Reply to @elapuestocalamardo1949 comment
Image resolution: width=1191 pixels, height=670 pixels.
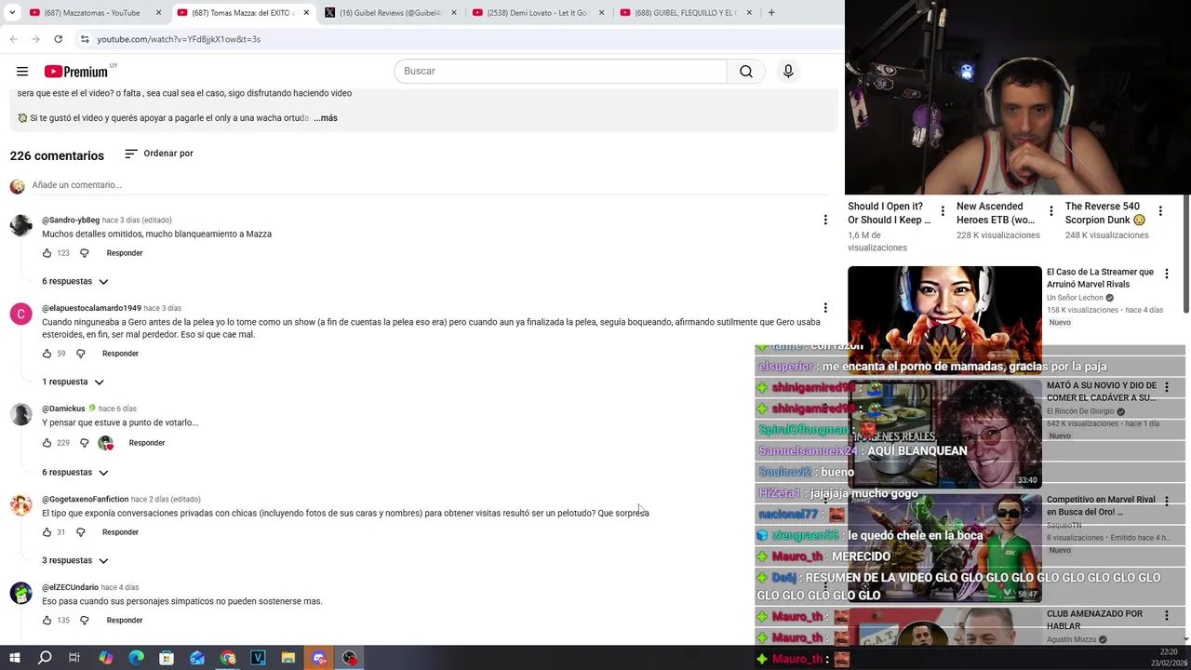pyautogui.click(x=120, y=354)
